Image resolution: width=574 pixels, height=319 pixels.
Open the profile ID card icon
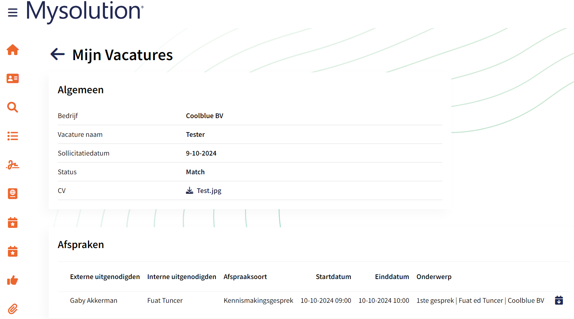tap(13, 78)
